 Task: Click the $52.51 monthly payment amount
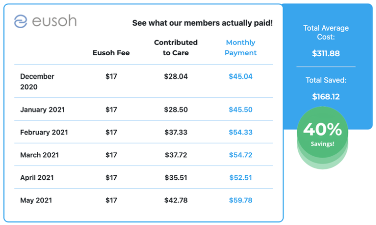pyautogui.click(x=241, y=178)
